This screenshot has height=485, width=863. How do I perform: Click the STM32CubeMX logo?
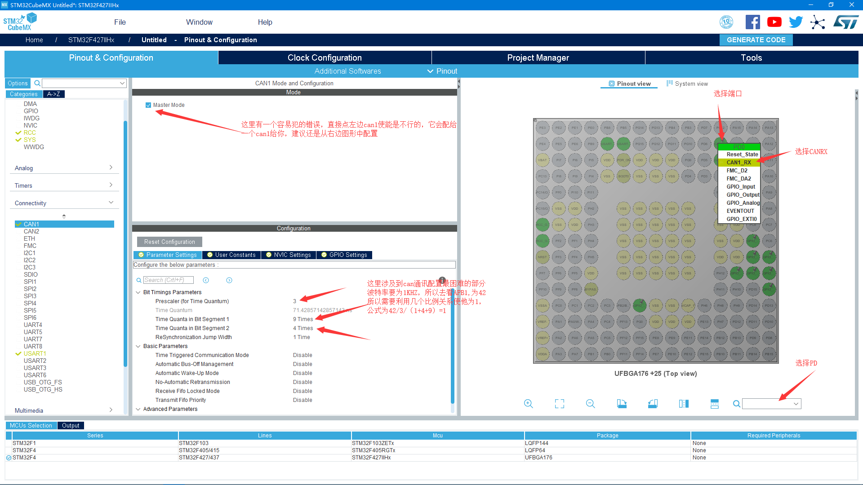pyautogui.click(x=20, y=22)
